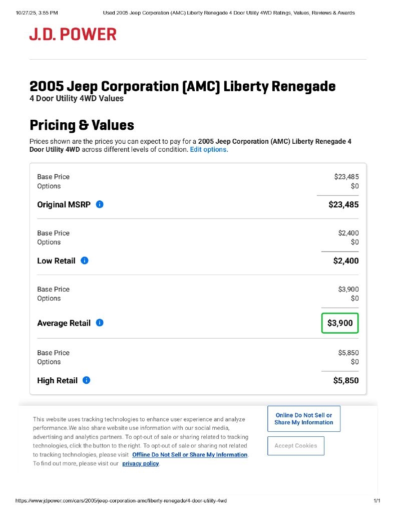Select the bold Original MSRP total amount
The image size is (396, 513).
tap(343, 204)
